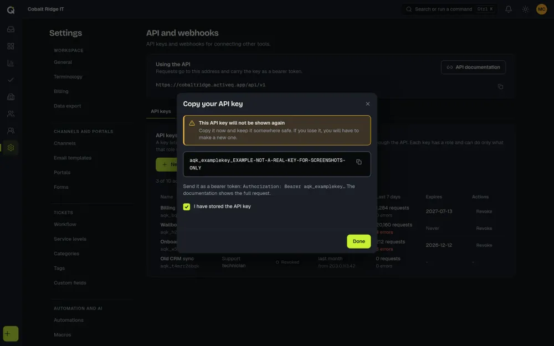Viewport: 554px width, 346px height.
Task: Open Forms settings
Action: click(x=61, y=187)
